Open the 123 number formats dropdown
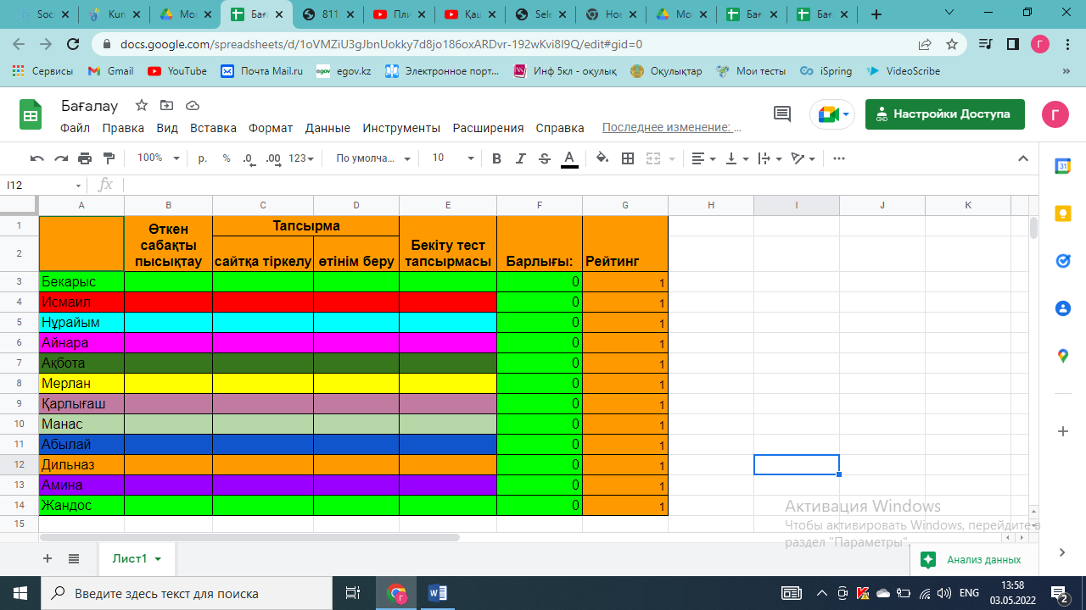1086x610 pixels. point(301,158)
